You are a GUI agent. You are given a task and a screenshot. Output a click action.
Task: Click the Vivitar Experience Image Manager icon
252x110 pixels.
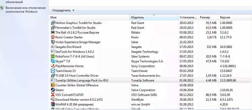(x=53, y=42)
